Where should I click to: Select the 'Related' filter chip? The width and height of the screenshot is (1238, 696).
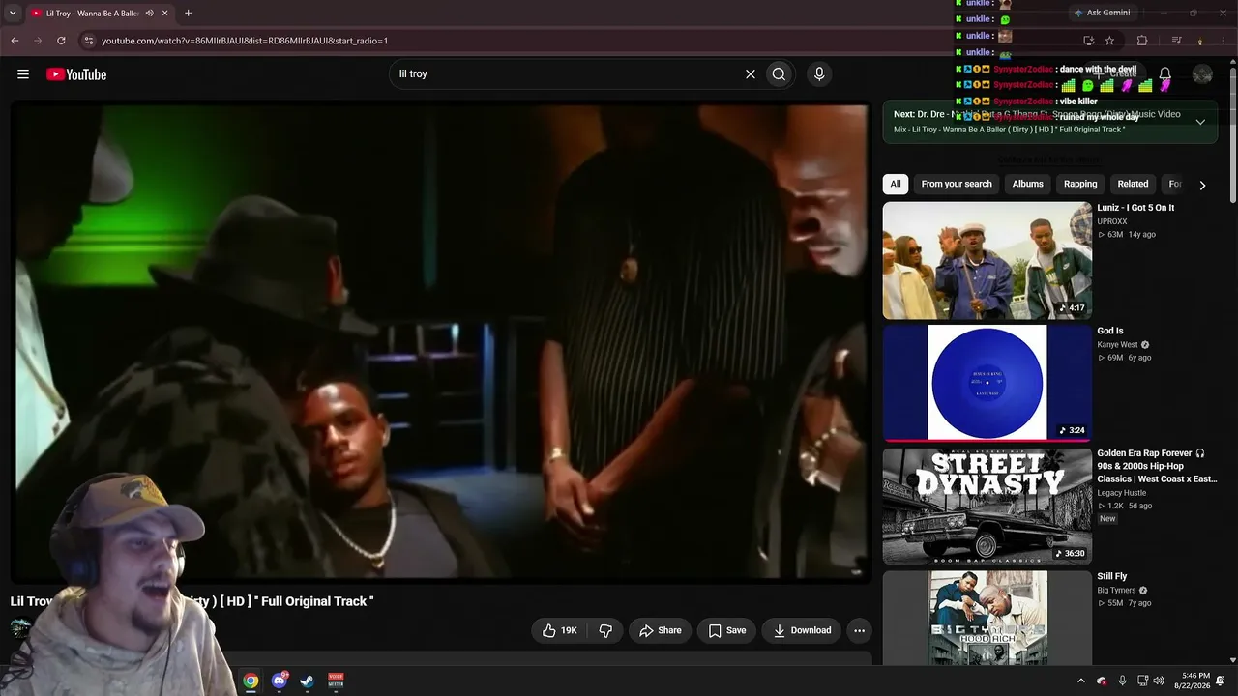click(x=1133, y=184)
